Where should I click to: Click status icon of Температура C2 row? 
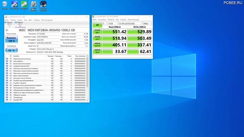7,97
